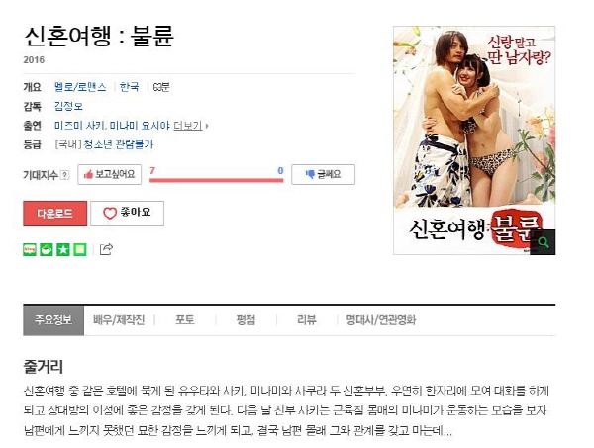The height and width of the screenshot is (448, 594).
Task: Toggle the heart 좋아요 button
Action: (x=128, y=214)
